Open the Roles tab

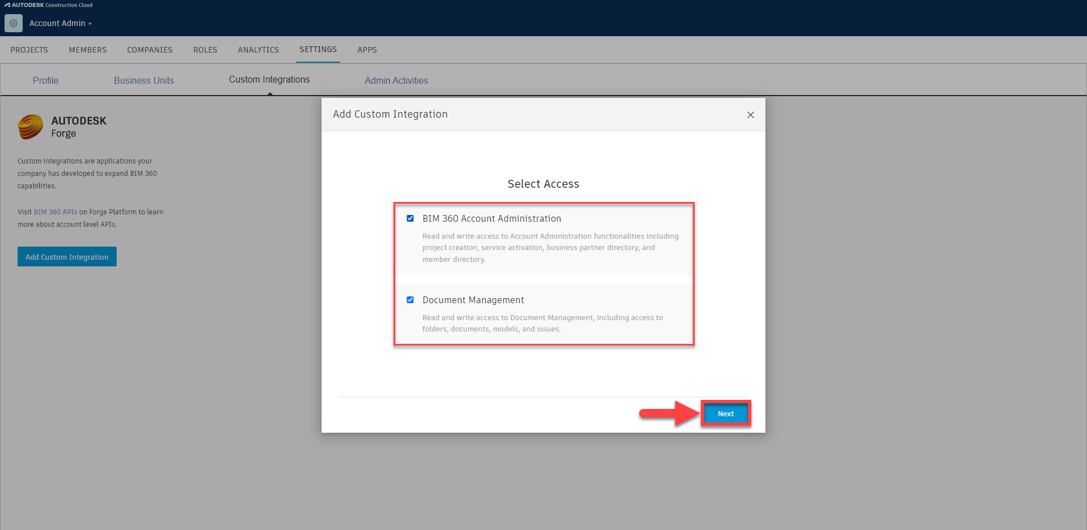(206, 50)
